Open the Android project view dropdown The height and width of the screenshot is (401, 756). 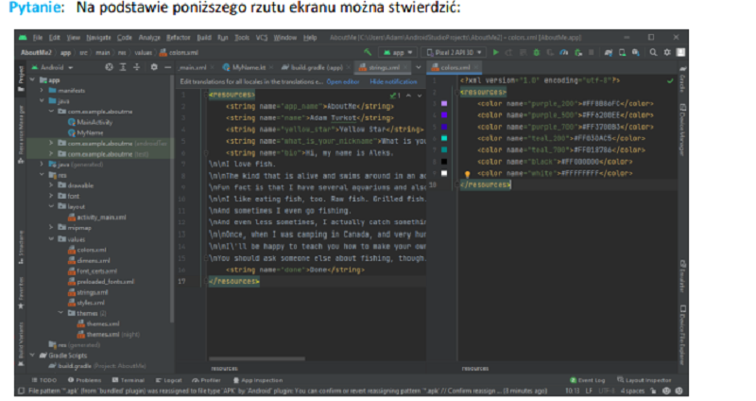[x=52, y=67]
